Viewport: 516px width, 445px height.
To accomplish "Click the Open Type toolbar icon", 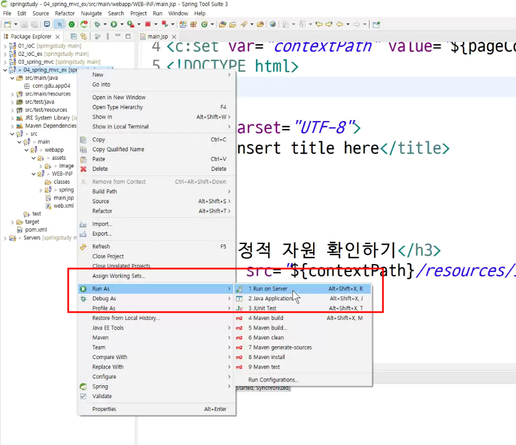I will pos(223,25).
